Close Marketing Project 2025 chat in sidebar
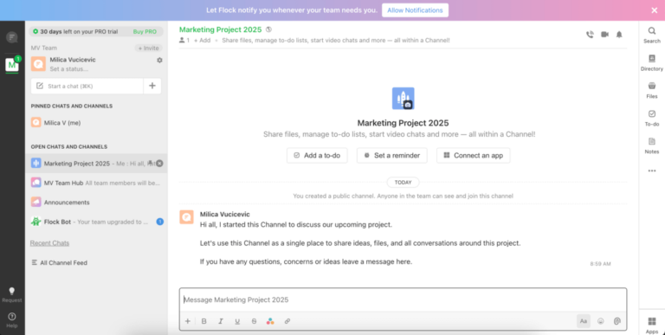665x335 pixels. click(x=159, y=164)
